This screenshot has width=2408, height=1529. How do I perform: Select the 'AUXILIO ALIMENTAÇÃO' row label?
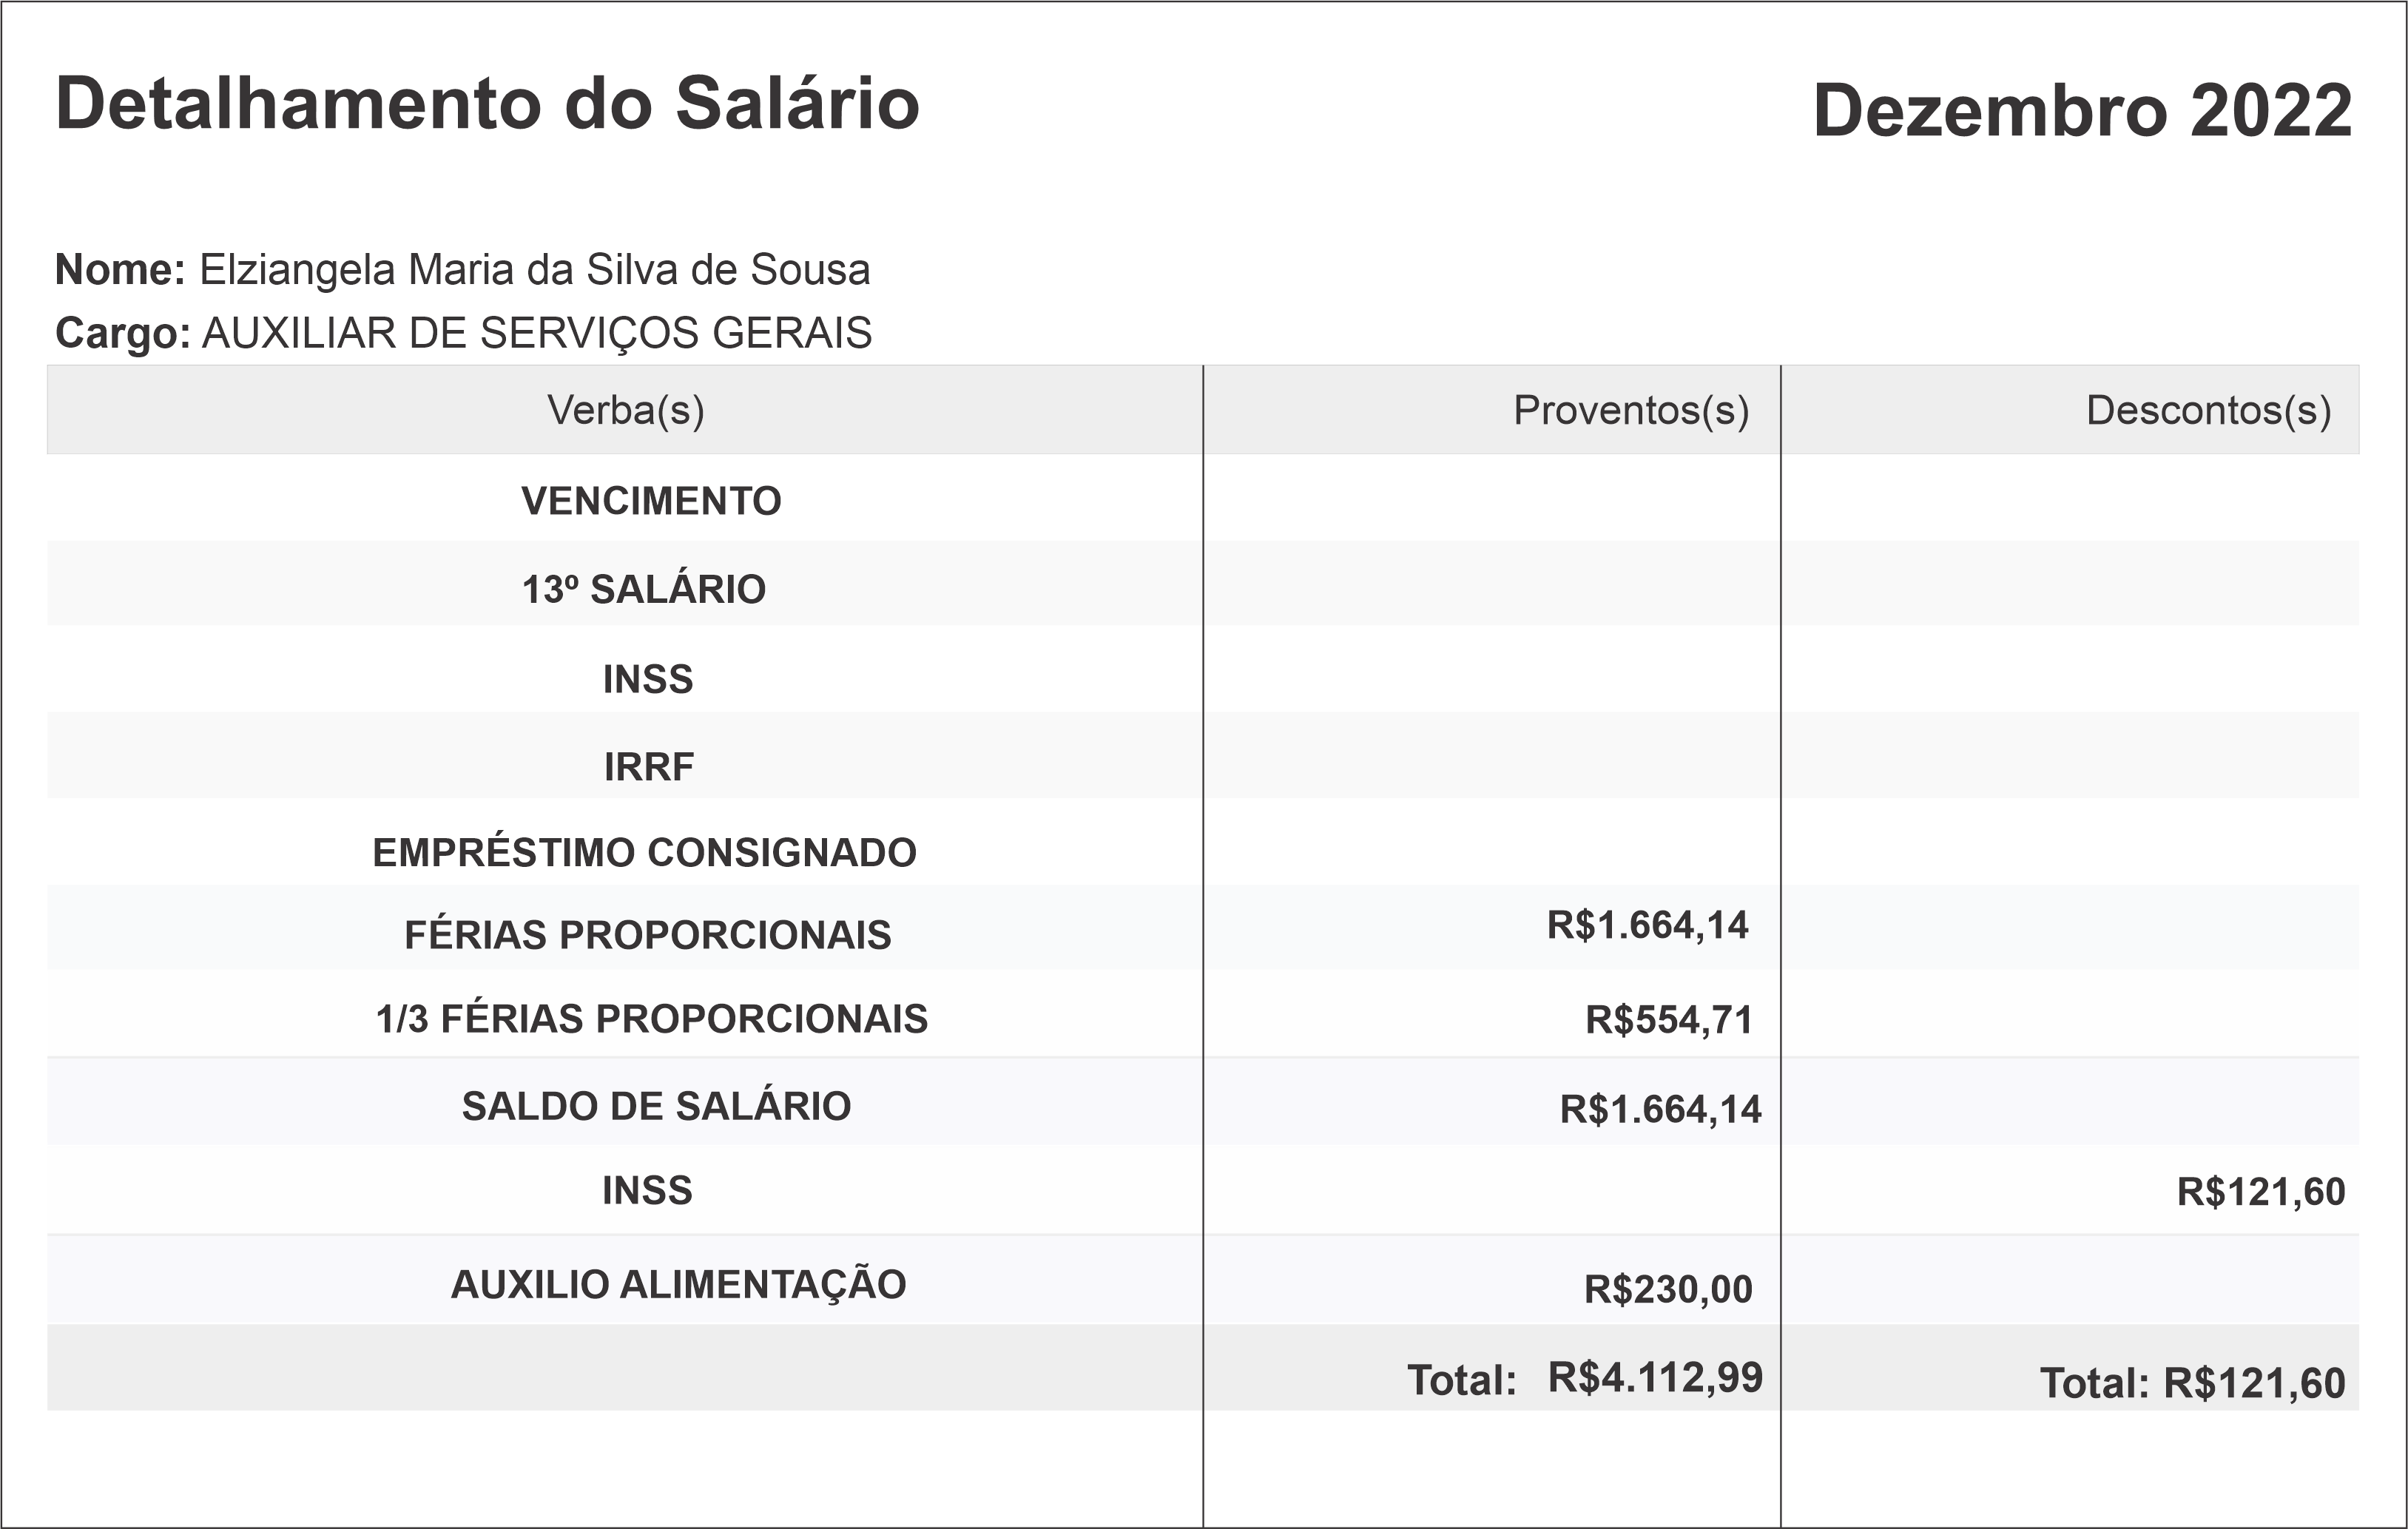point(678,1285)
